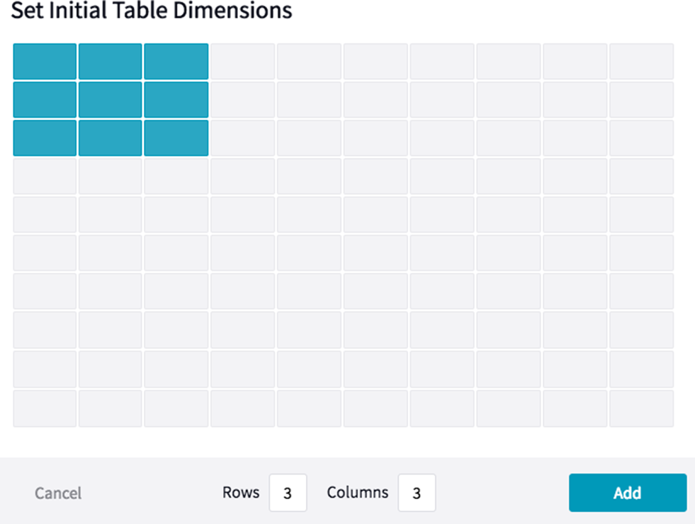The height and width of the screenshot is (524, 695).
Task: Click the Rows number input field
Action: (x=288, y=493)
